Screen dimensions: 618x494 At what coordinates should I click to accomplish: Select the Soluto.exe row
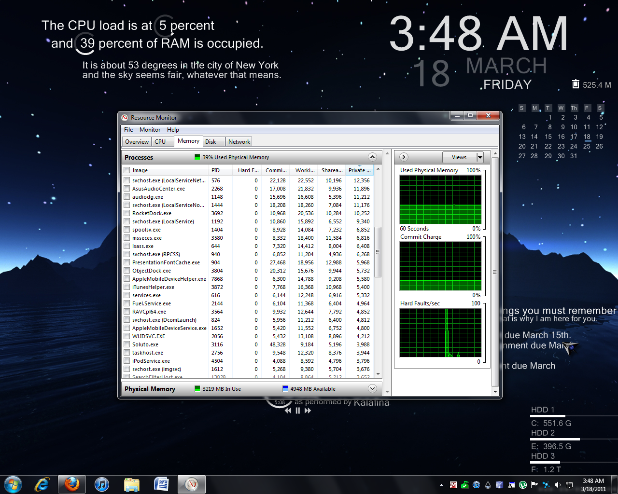(x=248, y=344)
